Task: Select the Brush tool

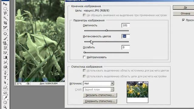Action: 5,38
